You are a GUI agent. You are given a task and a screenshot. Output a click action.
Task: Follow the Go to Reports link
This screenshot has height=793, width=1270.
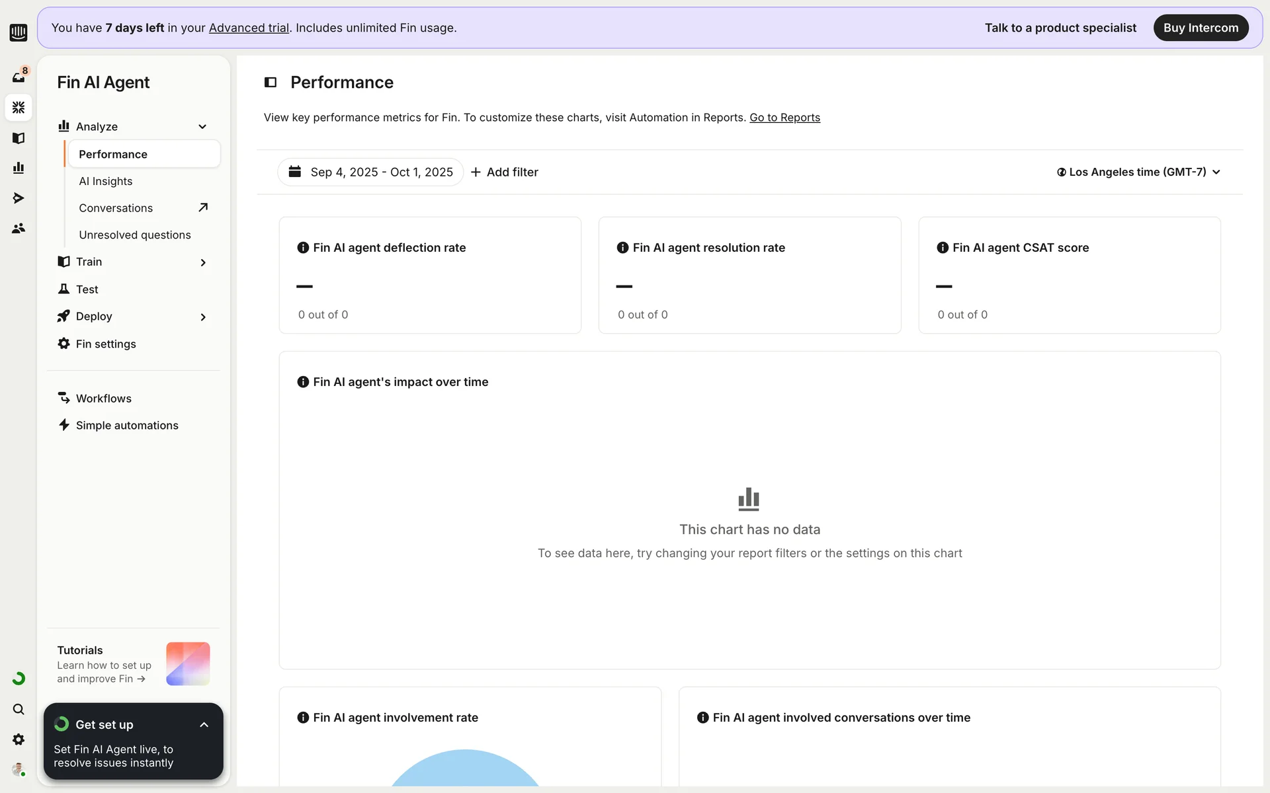point(784,118)
